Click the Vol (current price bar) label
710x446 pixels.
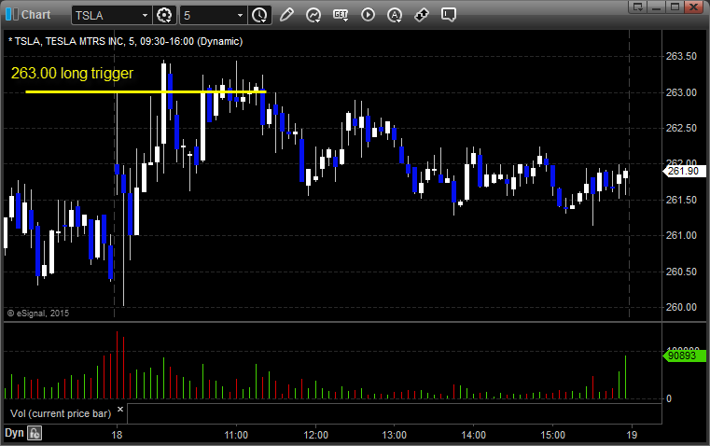pyautogui.click(x=61, y=413)
